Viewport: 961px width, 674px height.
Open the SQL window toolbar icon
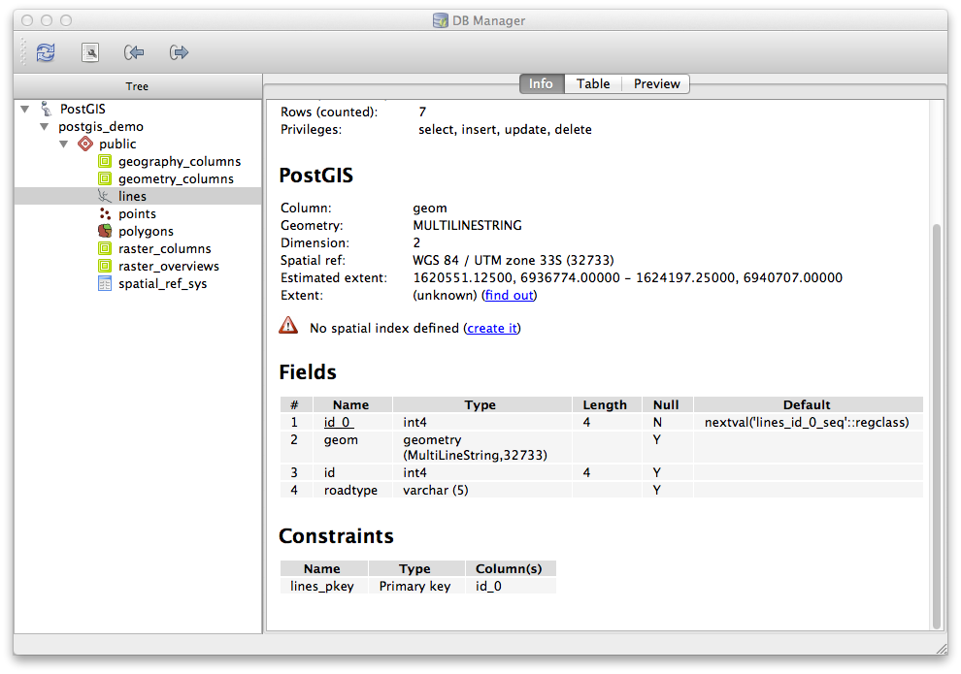[90, 52]
